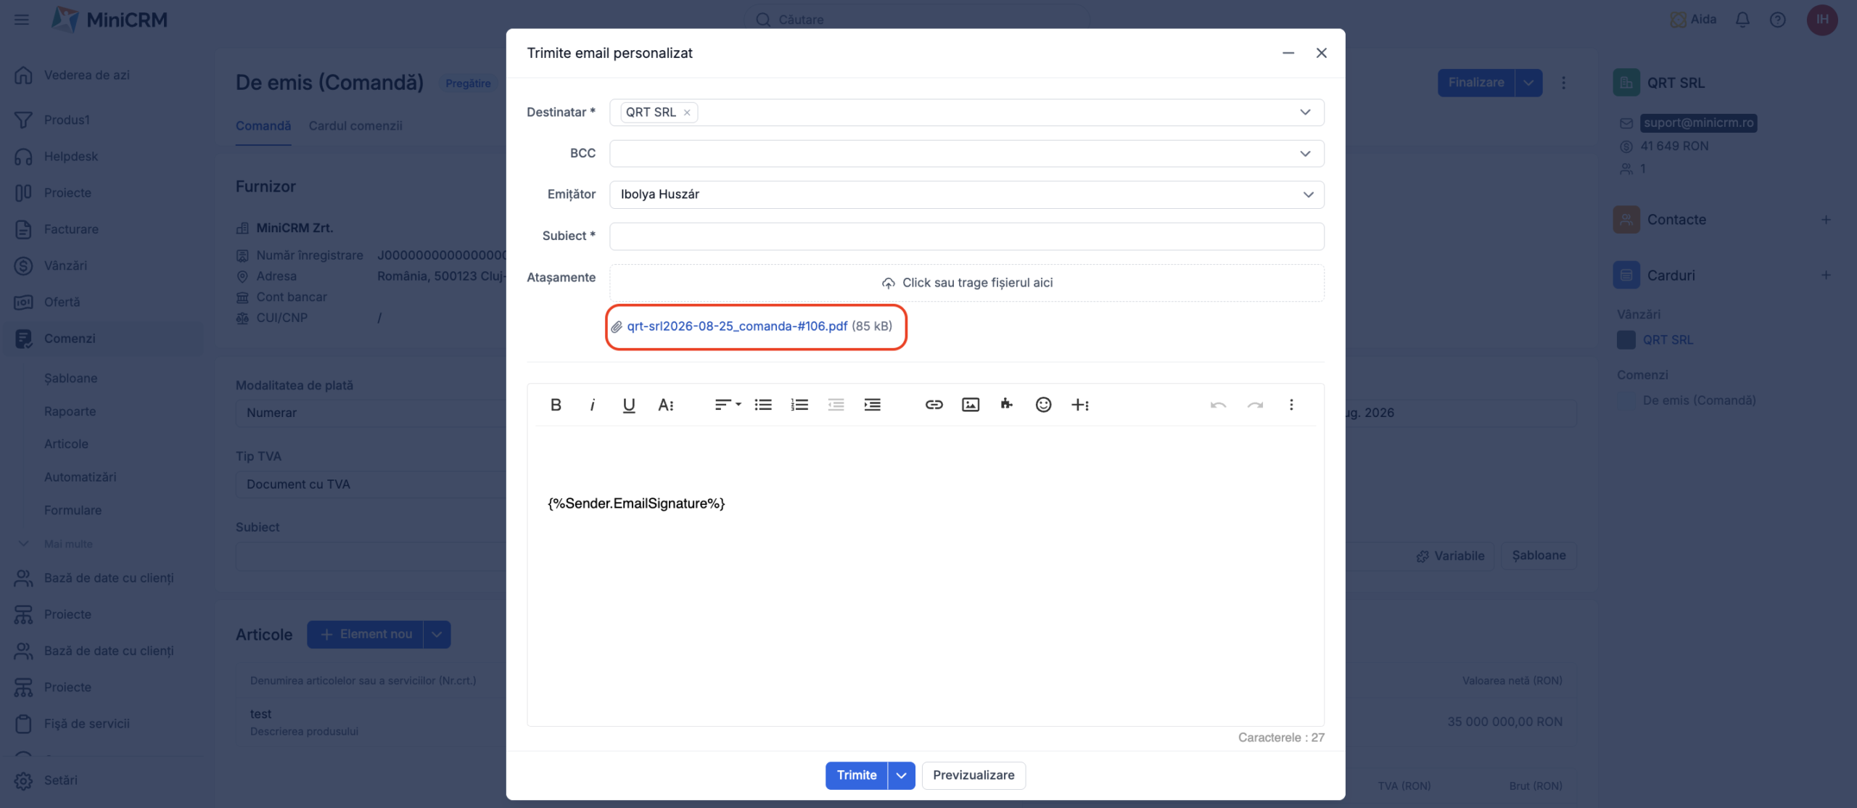Insert a variable with puzzle icon
The height and width of the screenshot is (808, 1857).
(1007, 405)
